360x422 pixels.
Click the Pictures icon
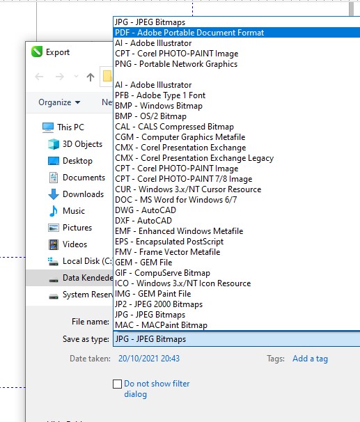pos(54,228)
